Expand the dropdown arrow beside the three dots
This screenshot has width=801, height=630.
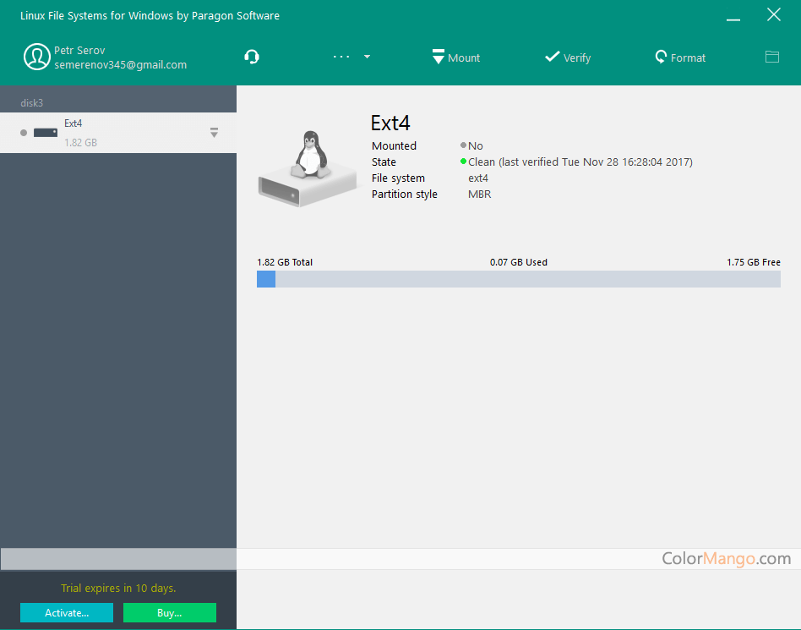click(367, 58)
